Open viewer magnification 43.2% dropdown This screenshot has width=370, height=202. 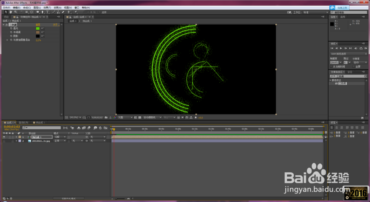pos(75,117)
